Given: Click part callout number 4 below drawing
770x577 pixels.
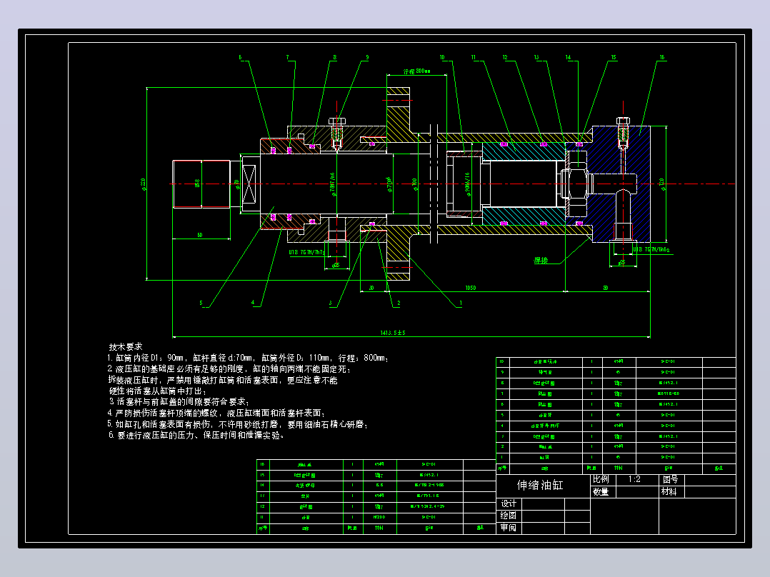Looking at the screenshot, I should pos(253,303).
